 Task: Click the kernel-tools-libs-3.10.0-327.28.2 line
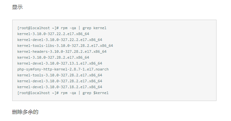[65, 46]
